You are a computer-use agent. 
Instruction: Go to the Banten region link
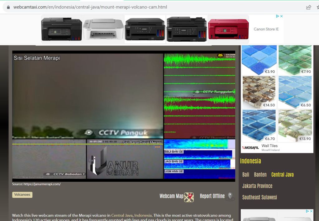(260, 175)
